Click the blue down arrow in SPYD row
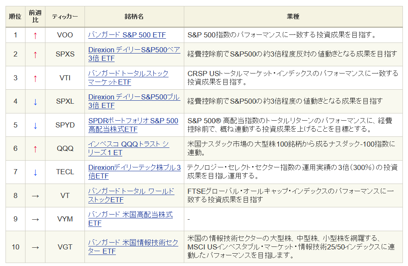Screen dimensions: 408x266 (x=35, y=125)
